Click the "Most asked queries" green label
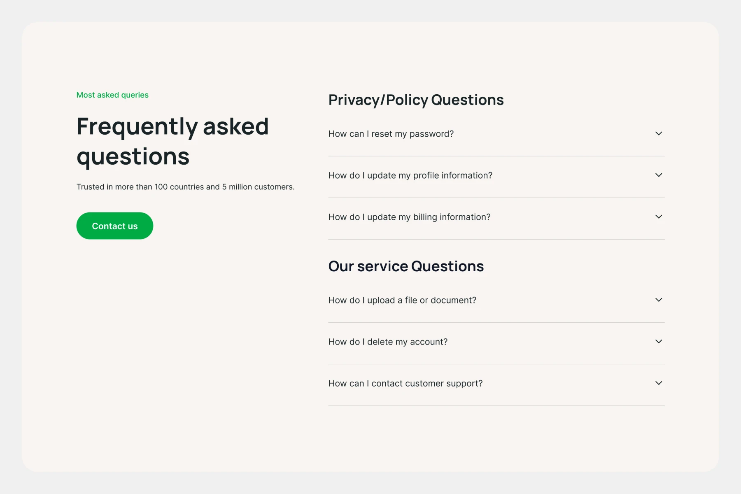The image size is (741, 494). [112, 95]
